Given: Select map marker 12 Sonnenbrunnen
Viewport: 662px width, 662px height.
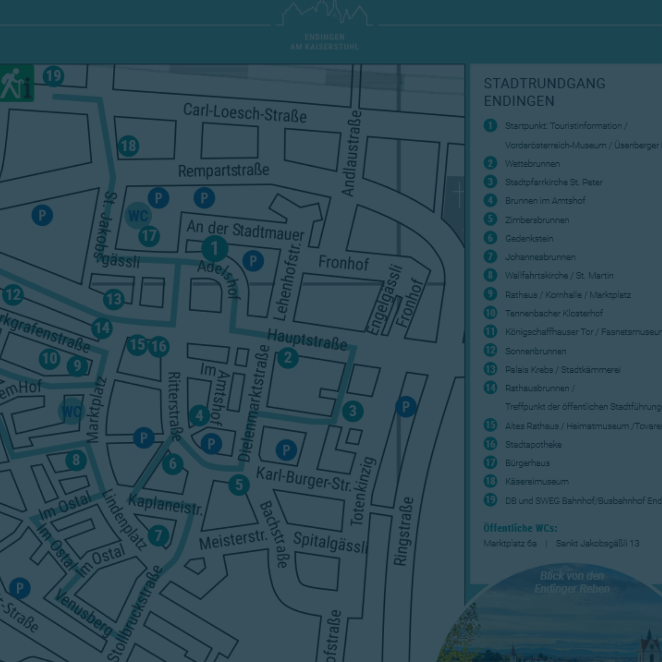Looking at the screenshot, I should [x=13, y=295].
